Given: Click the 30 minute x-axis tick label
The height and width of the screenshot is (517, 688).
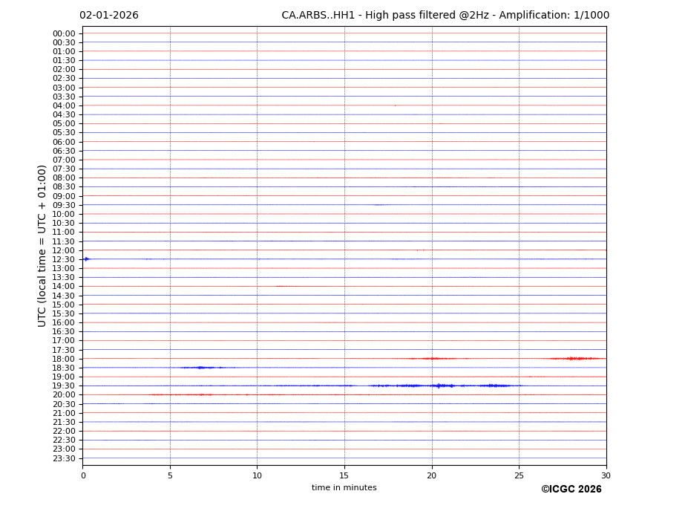Looking at the screenshot, I should 606,475.
